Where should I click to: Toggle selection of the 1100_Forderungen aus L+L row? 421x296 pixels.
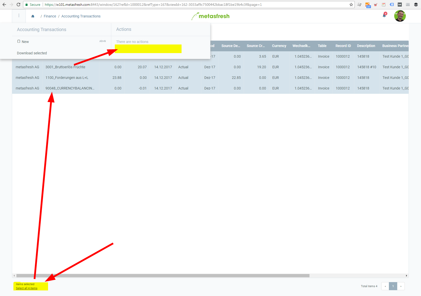67,78
